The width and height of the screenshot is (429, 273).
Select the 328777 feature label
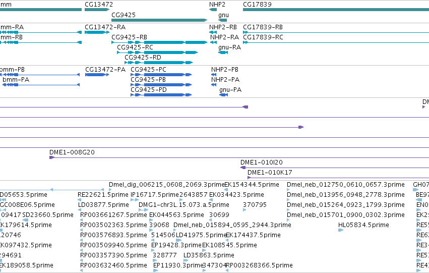(x=164, y=255)
